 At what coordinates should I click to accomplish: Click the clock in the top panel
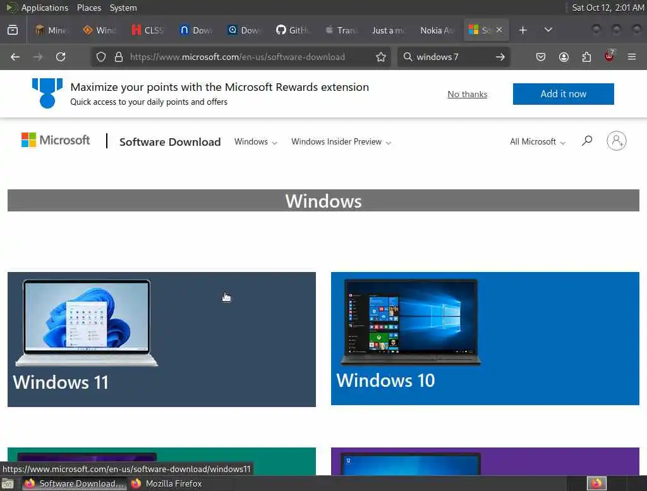coord(608,8)
